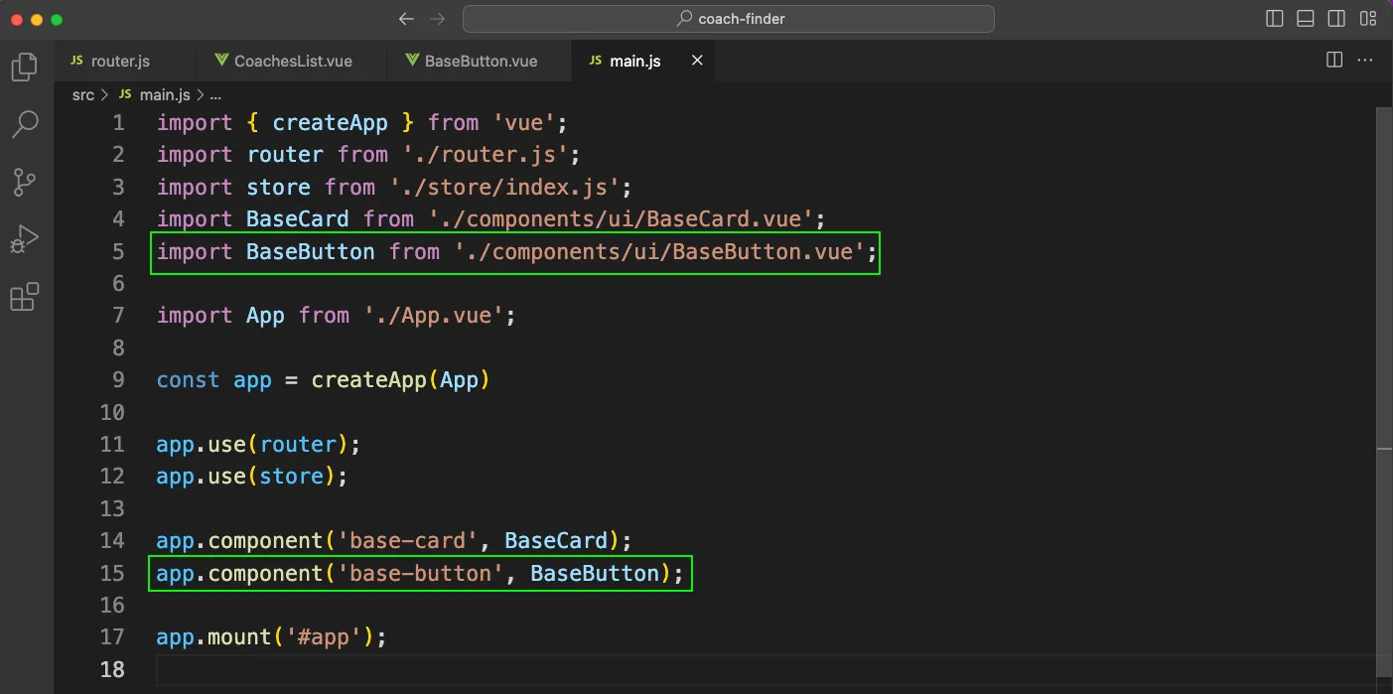
Task: Click the BaseCard.vue import path string
Action: [620, 218]
